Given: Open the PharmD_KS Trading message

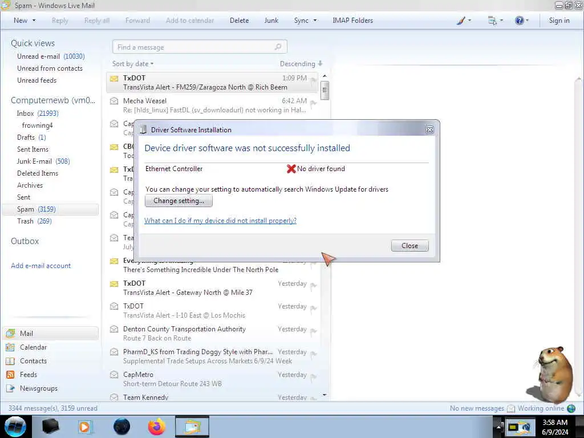Looking at the screenshot, I should coord(212,356).
